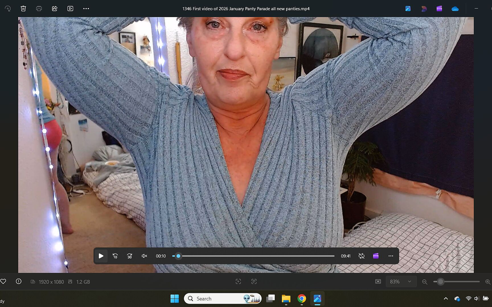Toggle the repeat loop button
The width and height of the screenshot is (492, 307).
coord(362,256)
